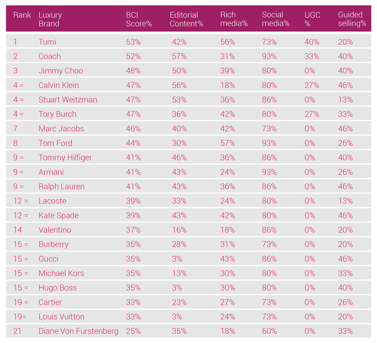The height and width of the screenshot is (343, 377).
Task: Open the Calvin Klein entry
Action: coord(59,85)
